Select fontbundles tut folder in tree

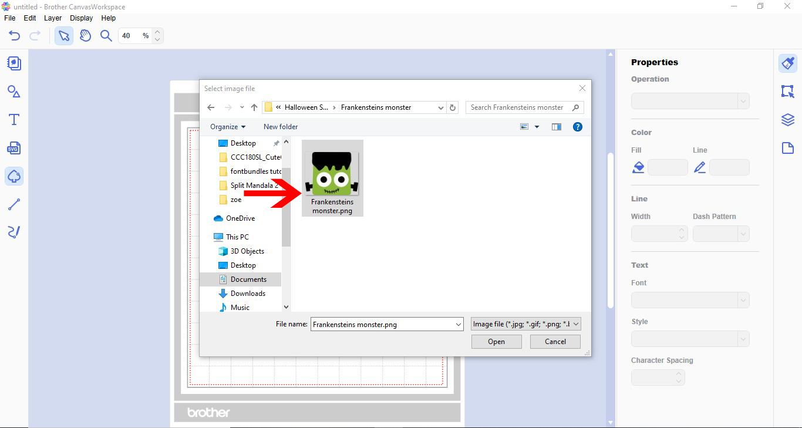250,171
